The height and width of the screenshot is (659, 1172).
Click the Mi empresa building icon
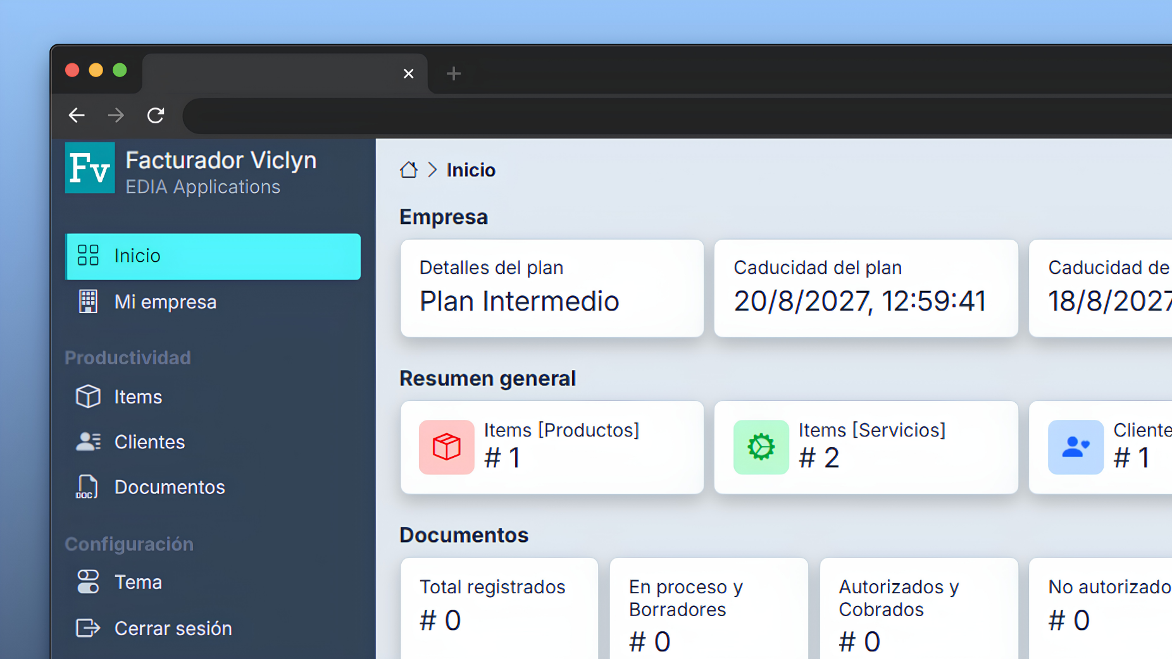[x=88, y=302]
